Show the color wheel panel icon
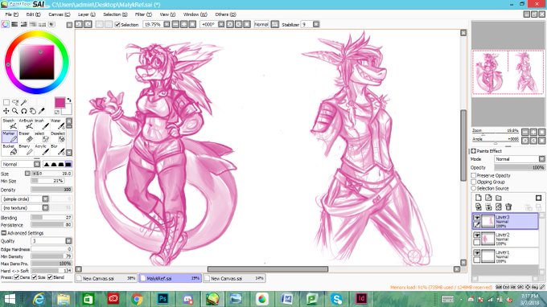The image size is (547, 307). [6, 24]
